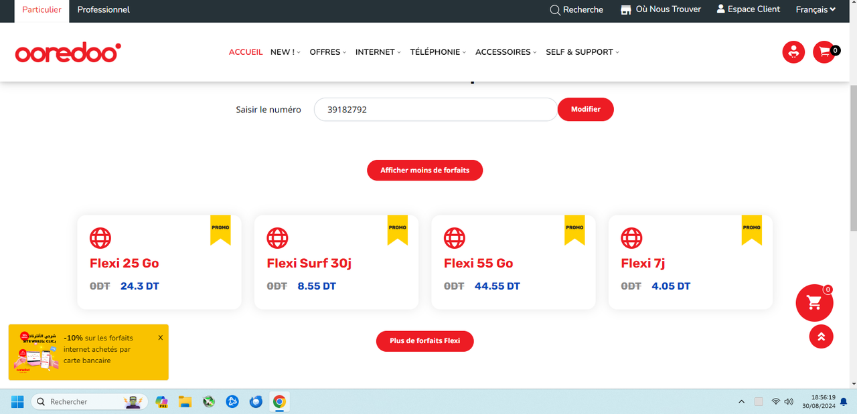The width and height of the screenshot is (857, 414).
Task: Select the Flexi 55 Go plan title
Action: point(479,264)
